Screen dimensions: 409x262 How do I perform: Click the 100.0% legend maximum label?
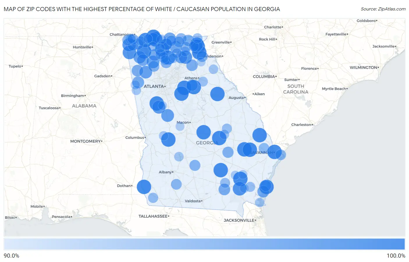point(396,256)
